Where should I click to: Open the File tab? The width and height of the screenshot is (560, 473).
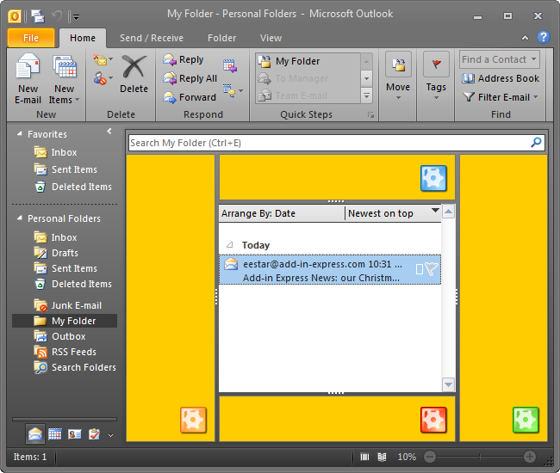(31, 38)
